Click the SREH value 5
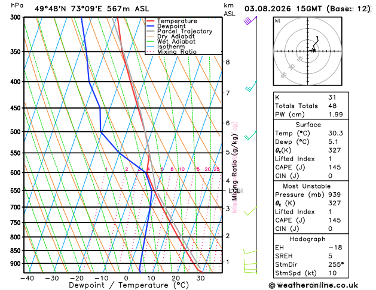Screen dimensions: 376x290 330,256
